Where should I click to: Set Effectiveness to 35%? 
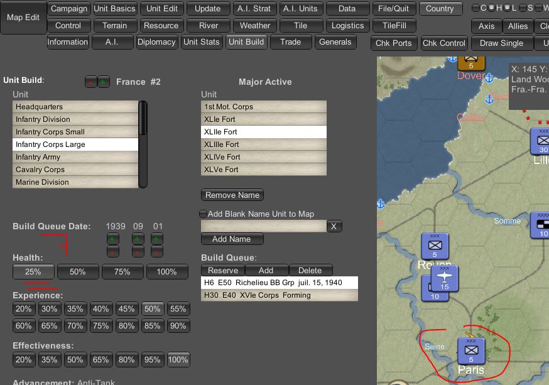[x=50, y=359]
